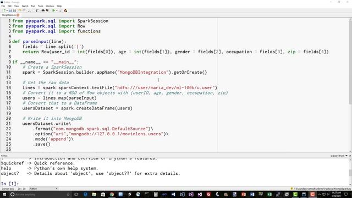Open FileZilla from taskbar
The width and height of the screenshot is (352, 198).
[209, 194]
